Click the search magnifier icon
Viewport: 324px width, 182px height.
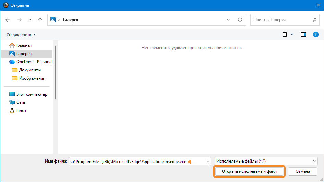point(314,20)
